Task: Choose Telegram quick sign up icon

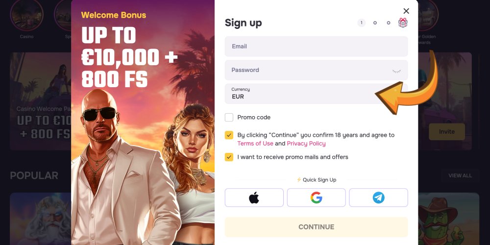Action: pos(378,197)
